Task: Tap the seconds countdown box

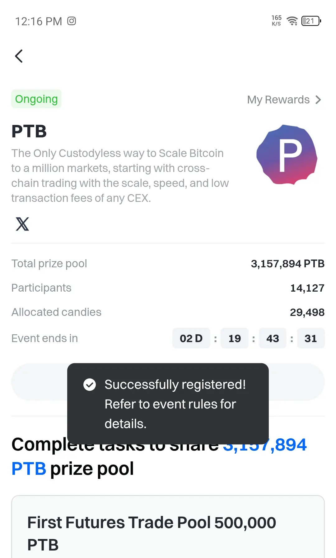Action: point(310,338)
